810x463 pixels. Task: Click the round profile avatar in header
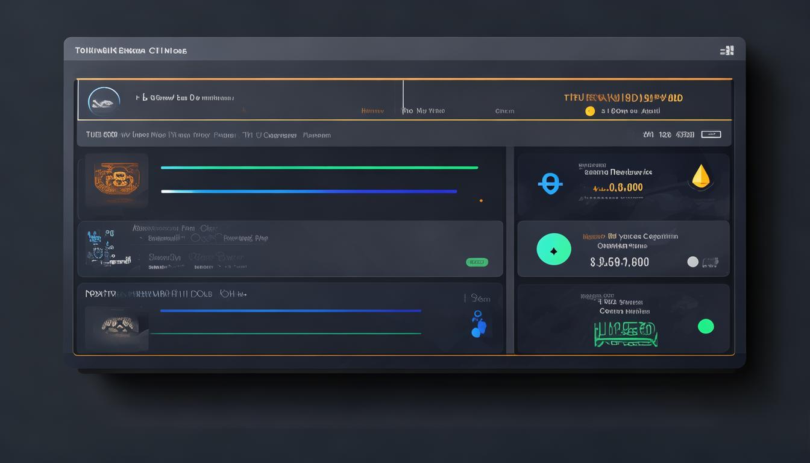tap(104, 101)
